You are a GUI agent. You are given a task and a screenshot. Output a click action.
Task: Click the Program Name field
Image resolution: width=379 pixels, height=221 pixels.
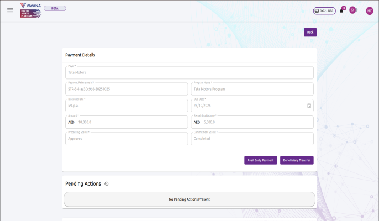[252, 89]
